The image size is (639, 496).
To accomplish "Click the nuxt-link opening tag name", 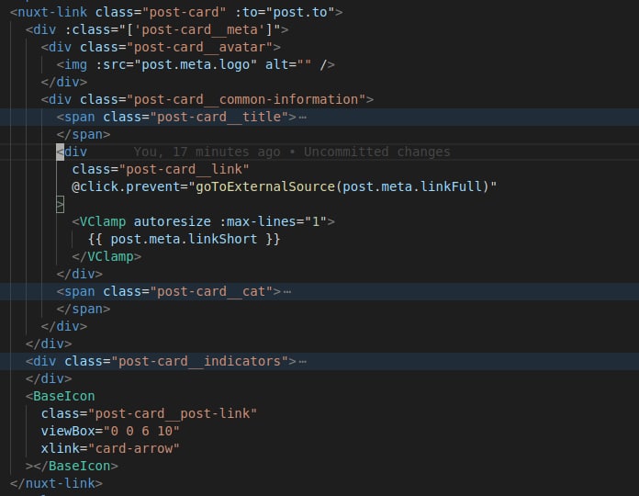I will [x=52, y=12].
